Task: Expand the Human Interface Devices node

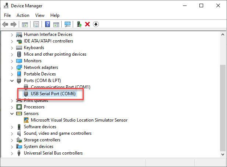Action: click(12, 35)
